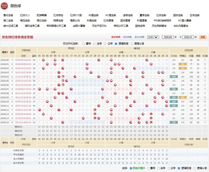Show 最近80期 results
The image size is (209, 172).
coord(127,37)
